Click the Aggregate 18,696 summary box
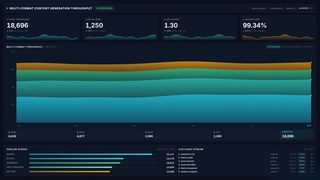This screenshot has width=320, height=180. coord(297,135)
